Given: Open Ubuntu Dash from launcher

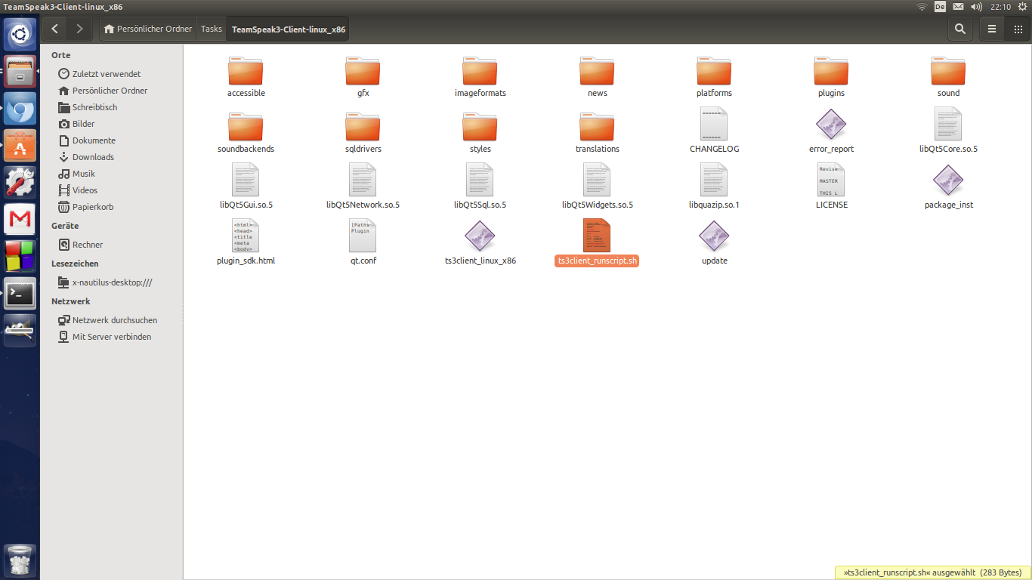Looking at the screenshot, I should (x=20, y=34).
